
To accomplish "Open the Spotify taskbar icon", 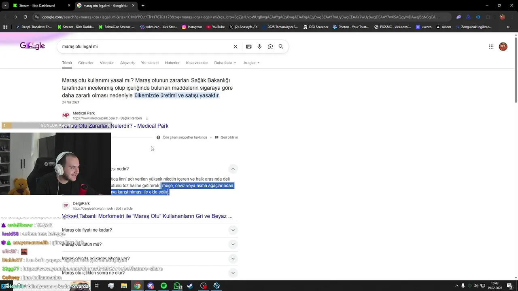I will tap(163, 286).
